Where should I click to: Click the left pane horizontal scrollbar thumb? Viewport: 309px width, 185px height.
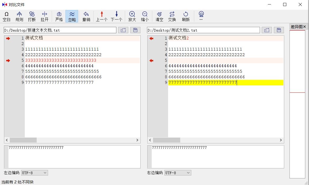tap(23, 140)
